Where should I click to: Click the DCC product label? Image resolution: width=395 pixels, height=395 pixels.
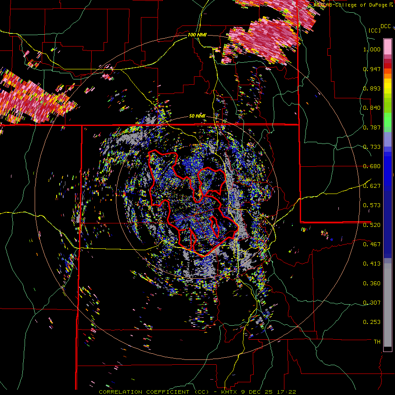386,26
